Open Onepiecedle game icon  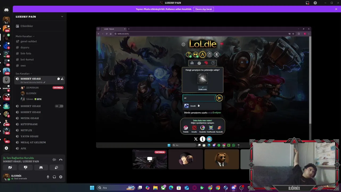(x=211, y=128)
